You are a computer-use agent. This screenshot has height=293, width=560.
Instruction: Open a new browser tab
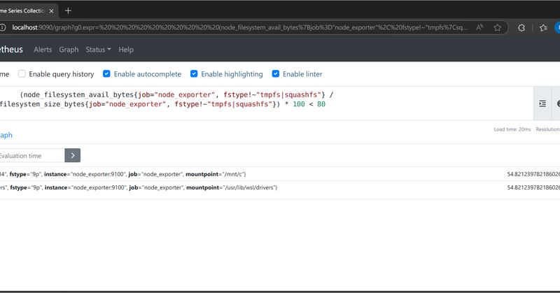click(x=68, y=11)
